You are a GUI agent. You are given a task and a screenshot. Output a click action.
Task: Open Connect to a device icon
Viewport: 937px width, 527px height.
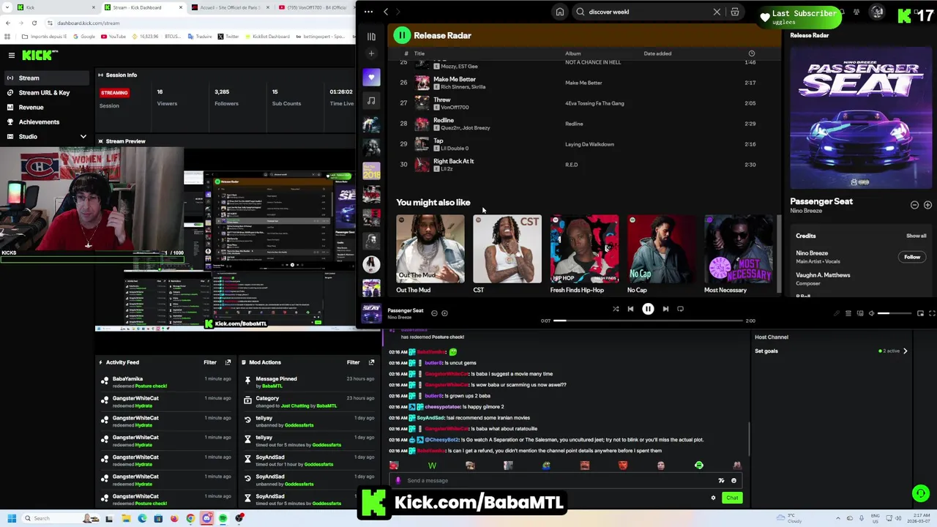pos(859,313)
